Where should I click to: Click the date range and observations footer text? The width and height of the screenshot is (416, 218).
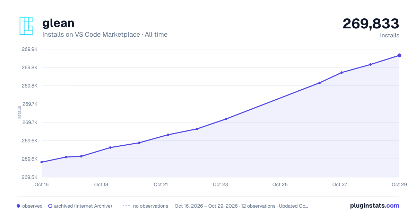(x=241, y=206)
